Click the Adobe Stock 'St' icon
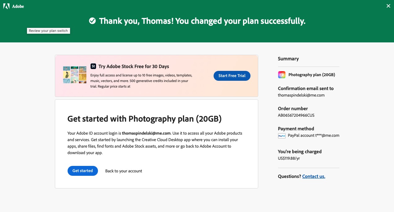 [93, 66]
